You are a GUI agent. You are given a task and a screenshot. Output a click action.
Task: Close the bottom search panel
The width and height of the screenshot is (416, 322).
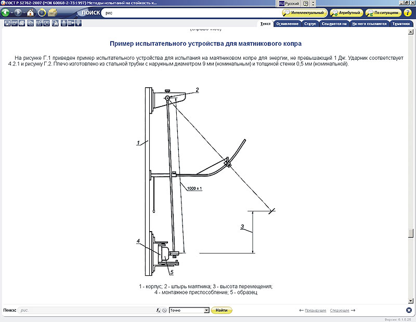[409, 310]
